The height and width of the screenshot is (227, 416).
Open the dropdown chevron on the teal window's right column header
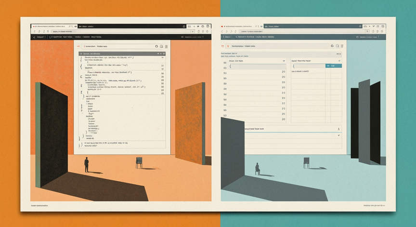(339, 61)
